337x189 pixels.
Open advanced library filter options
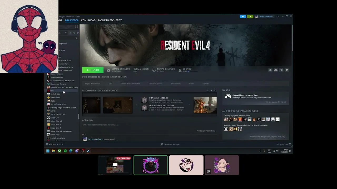pos(76,38)
